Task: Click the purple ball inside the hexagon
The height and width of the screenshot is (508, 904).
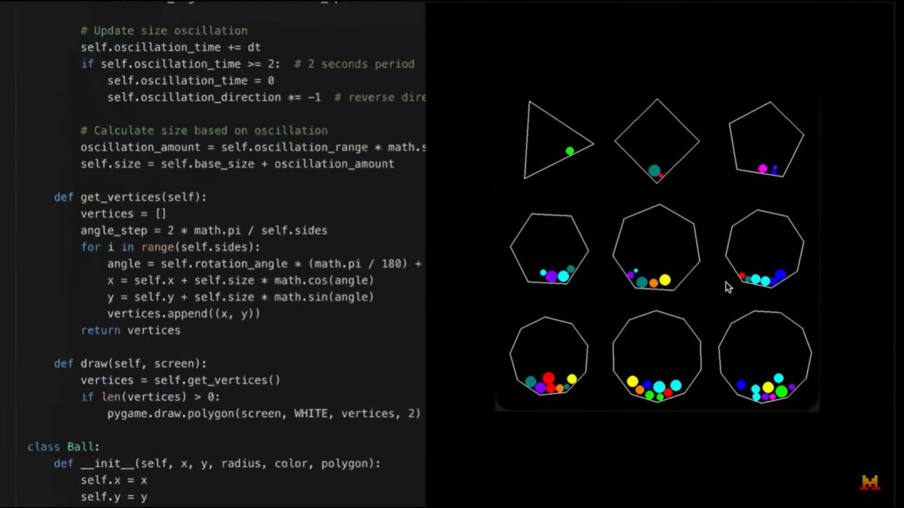Action: click(x=551, y=276)
